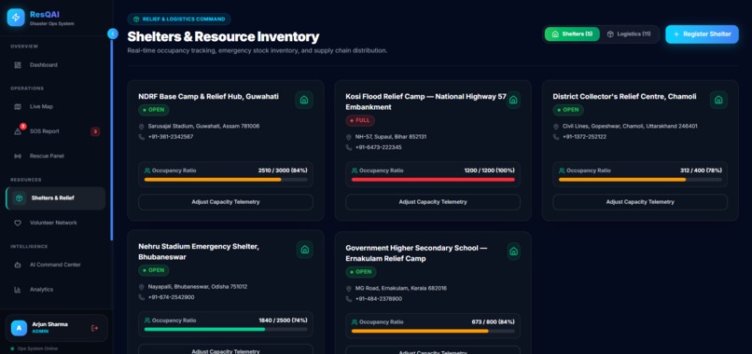Click the 2510 / 3000 (84%) occupancy value
This screenshot has width=752, height=354.
(283, 170)
